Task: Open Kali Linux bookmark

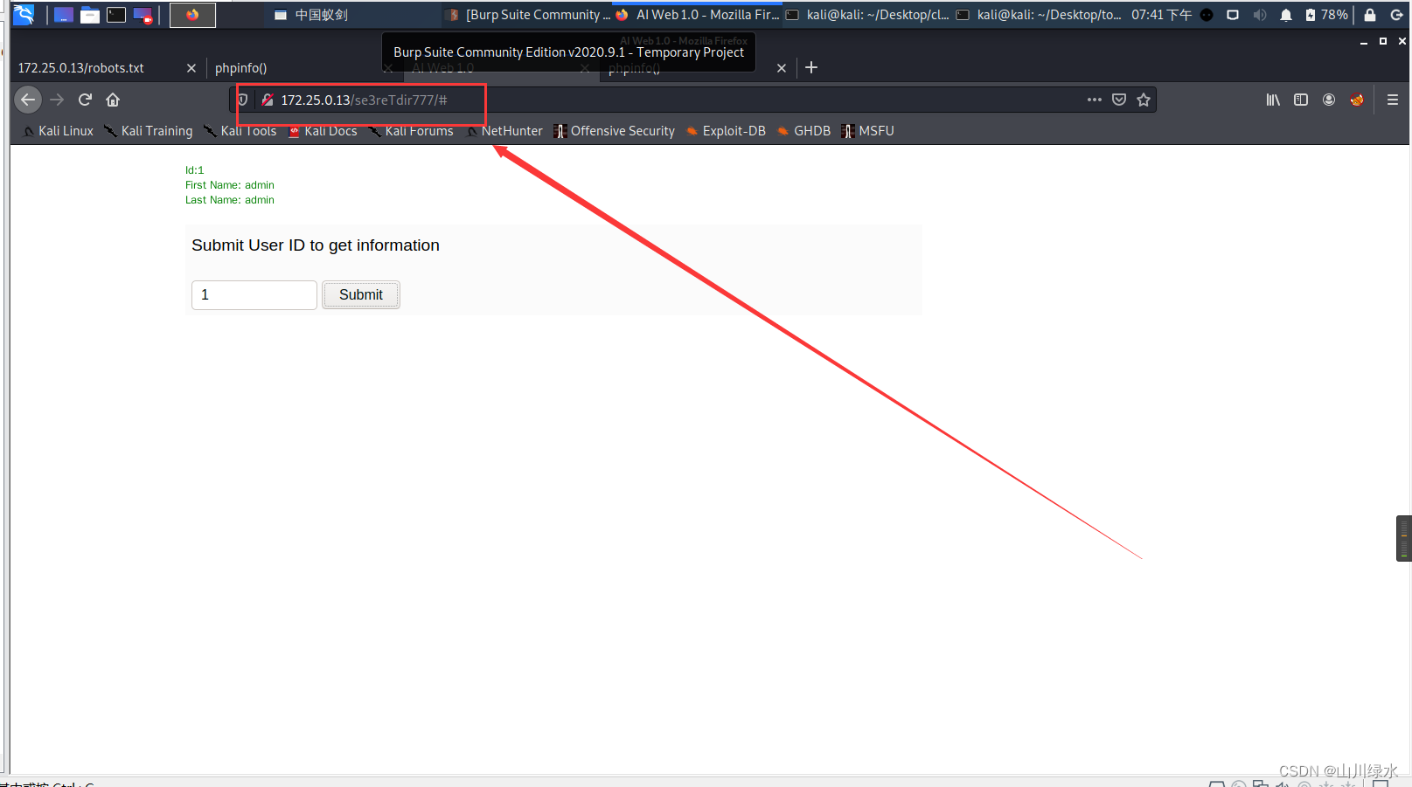Action: point(58,131)
